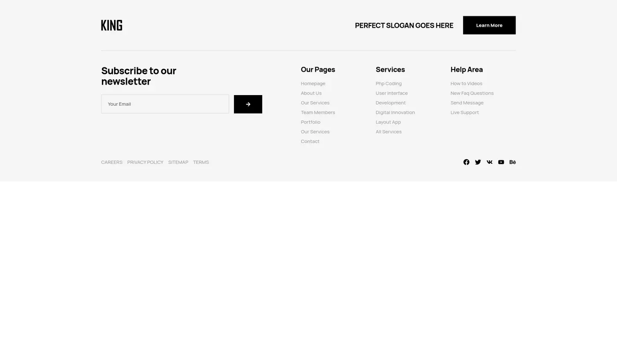Image resolution: width=617 pixels, height=347 pixels.
Task: Click the CAREERS footer link
Action: coord(112,162)
